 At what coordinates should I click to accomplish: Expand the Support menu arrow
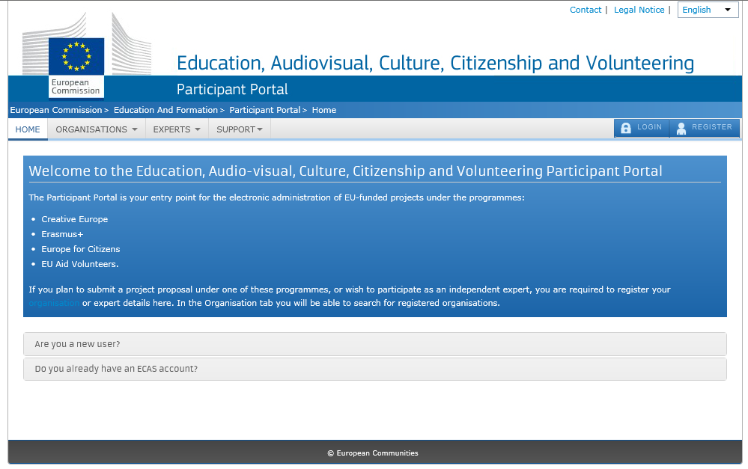coord(260,129)
